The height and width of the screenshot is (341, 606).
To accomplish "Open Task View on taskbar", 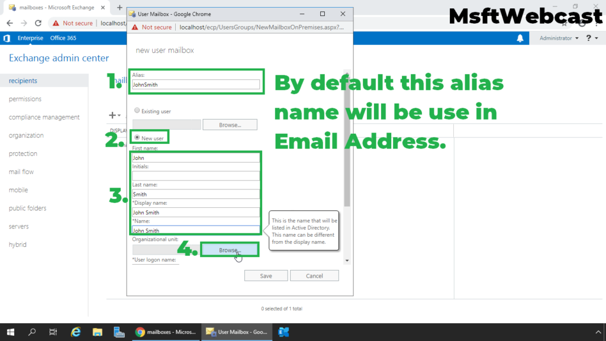I will 53,332.
